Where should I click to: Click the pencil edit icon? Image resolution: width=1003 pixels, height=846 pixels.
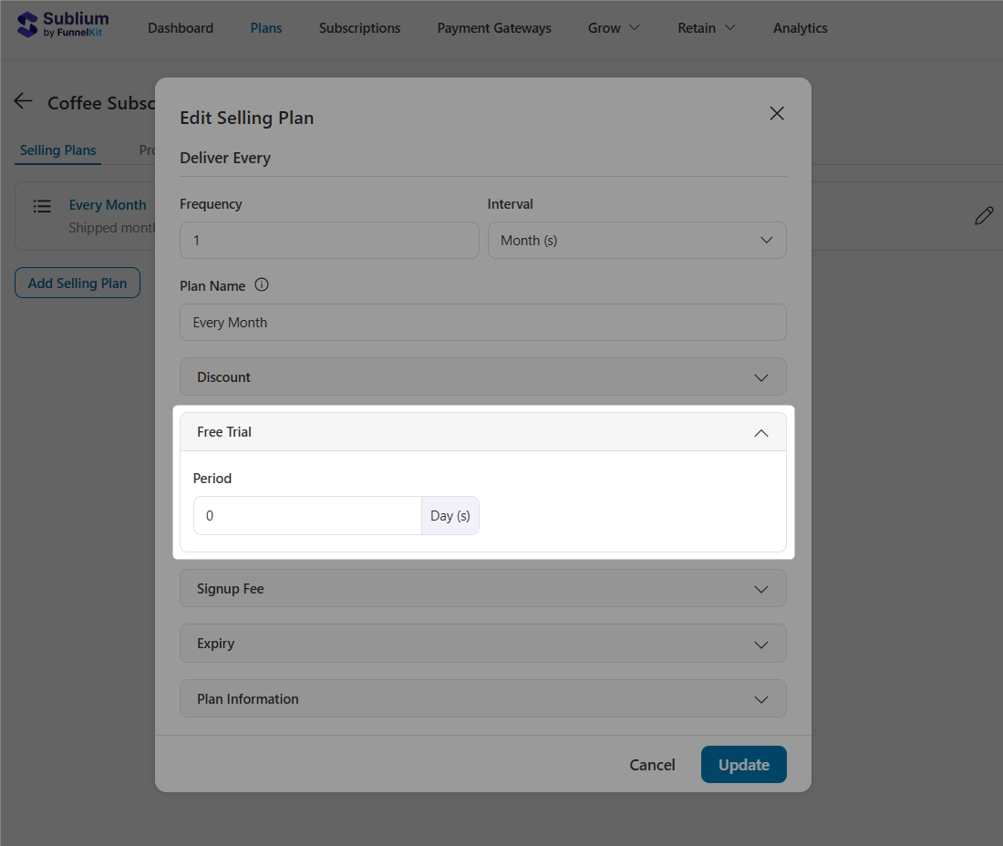(x=983, y=216)
